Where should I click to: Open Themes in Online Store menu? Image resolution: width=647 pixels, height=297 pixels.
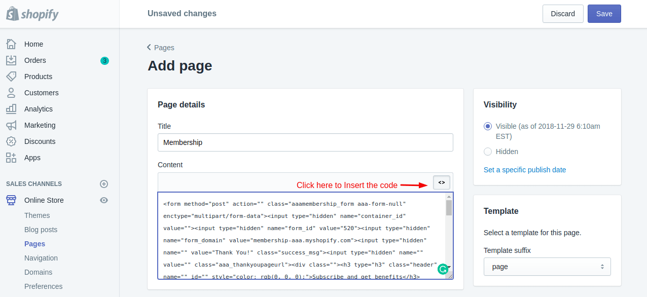click(37, 215)
